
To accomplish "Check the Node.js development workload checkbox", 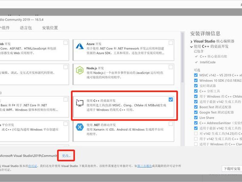I will [171, 67].
